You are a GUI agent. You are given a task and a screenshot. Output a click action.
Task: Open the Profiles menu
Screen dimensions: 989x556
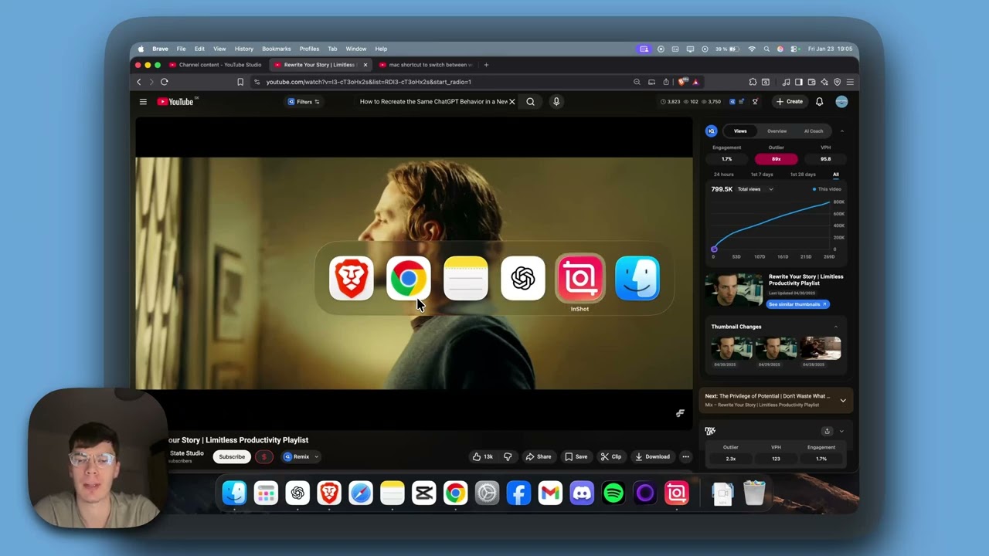click(x=309, y=49)
